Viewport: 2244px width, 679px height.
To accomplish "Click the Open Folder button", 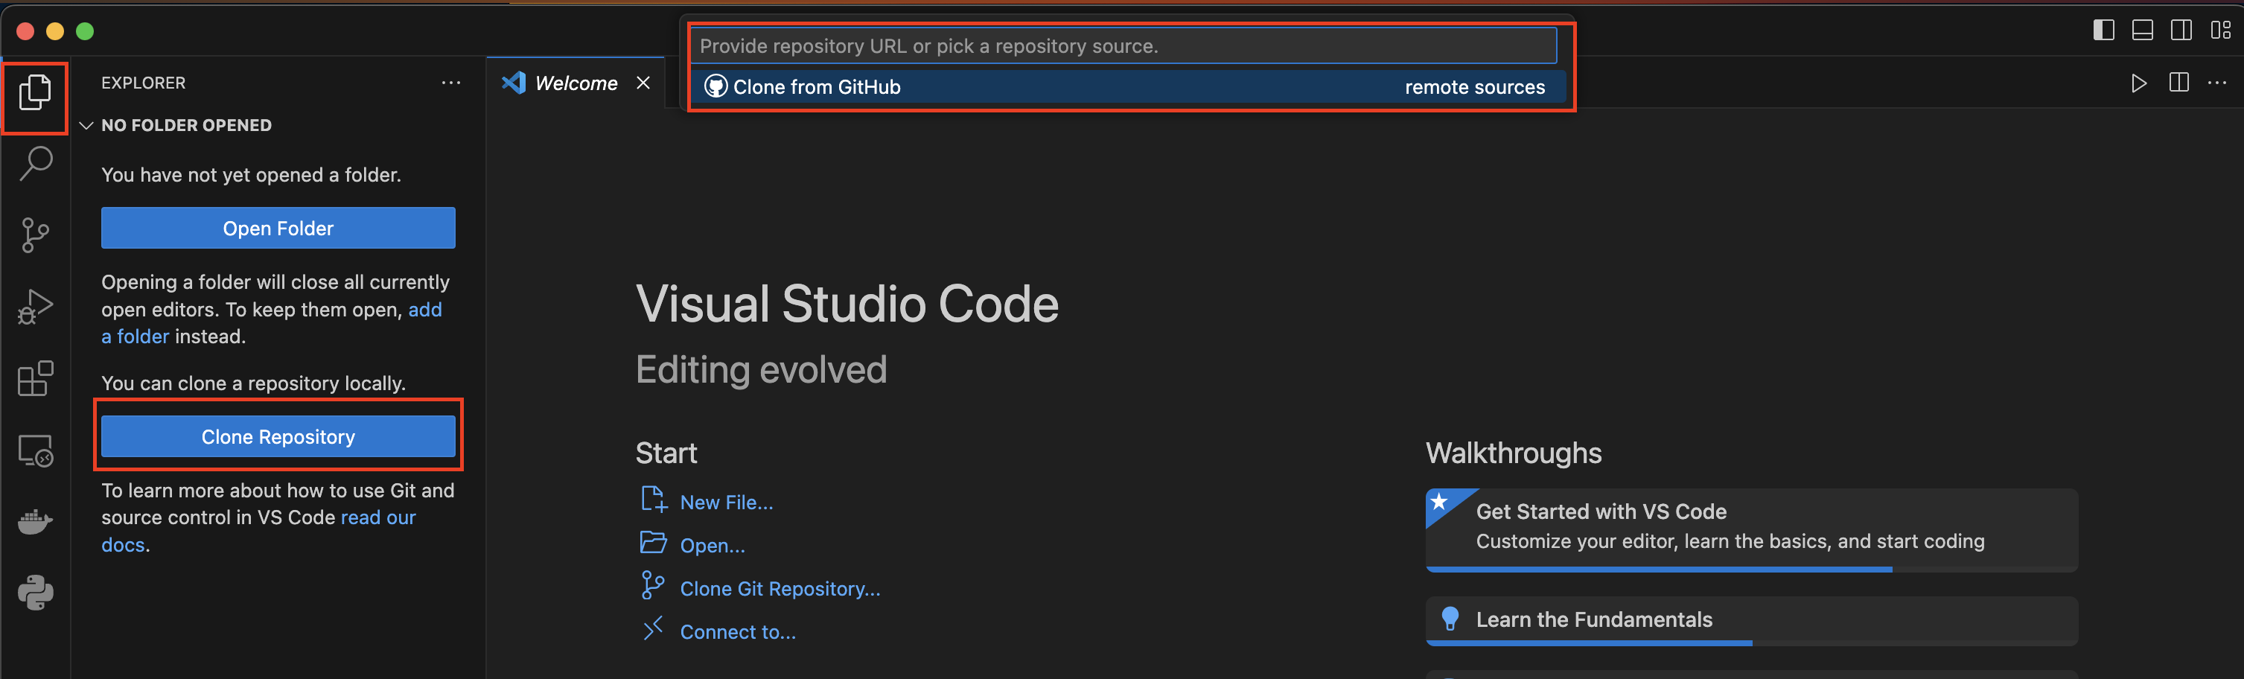I will point(278,229).
